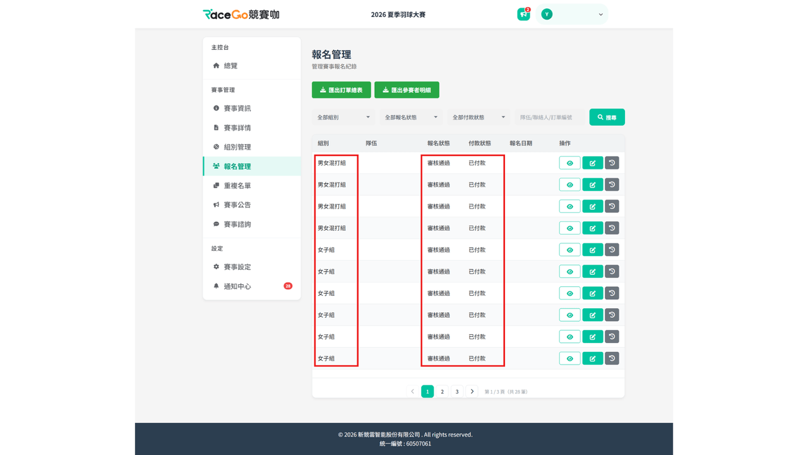View the last 男女混打組 registration (eye icon)
Viewport: 808px width, 455px height.
pos(569,228)
